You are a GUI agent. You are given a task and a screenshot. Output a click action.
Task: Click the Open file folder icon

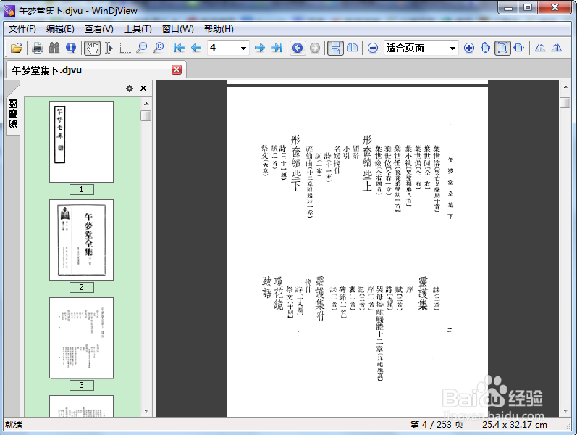pyautogui.click(x=16, y=48)
